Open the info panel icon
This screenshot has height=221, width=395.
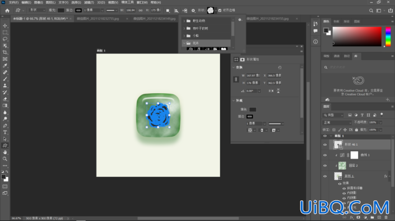coord(315,42)
